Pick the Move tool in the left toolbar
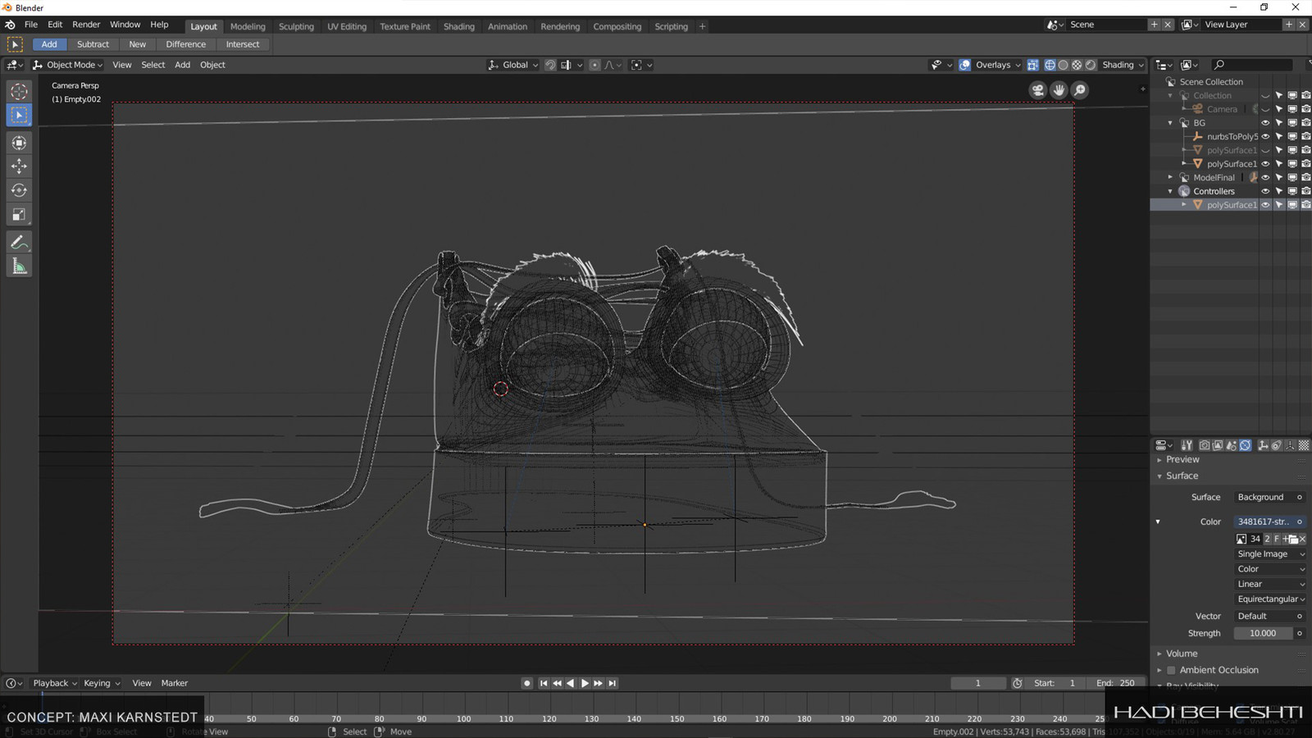The height and width of the screenshot is (738, 1312). (19, 166)
